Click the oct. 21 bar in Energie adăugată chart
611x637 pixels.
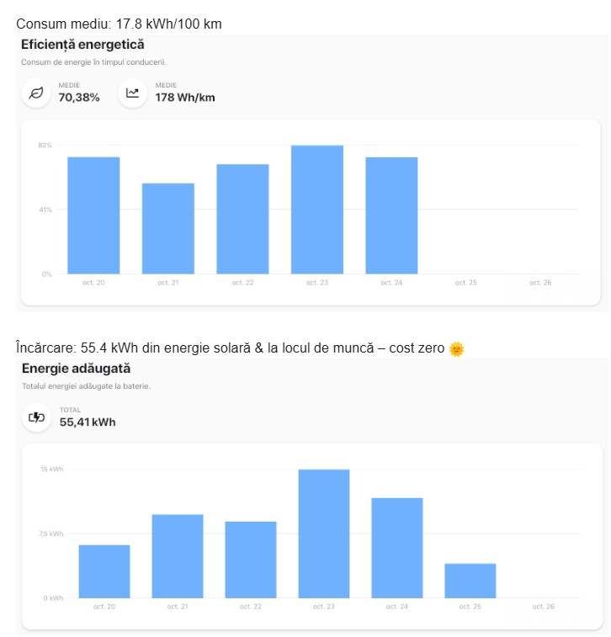[x=178, y=555]
